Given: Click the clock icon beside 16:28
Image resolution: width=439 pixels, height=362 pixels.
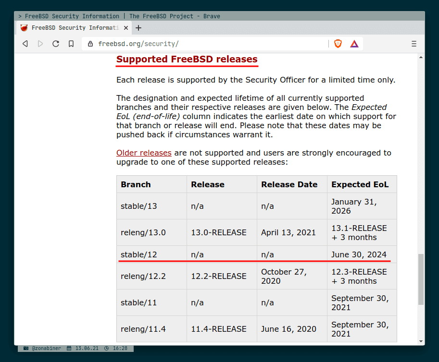Looking at the screenshot, I should [x=107, y=348].
